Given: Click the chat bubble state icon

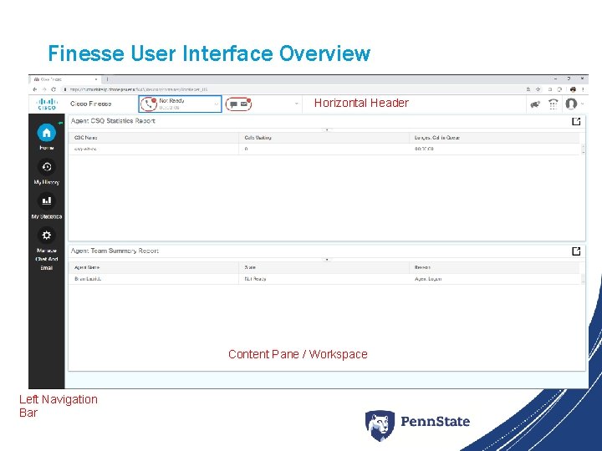Looking at the screenshot, I should [x=233, y=104].
